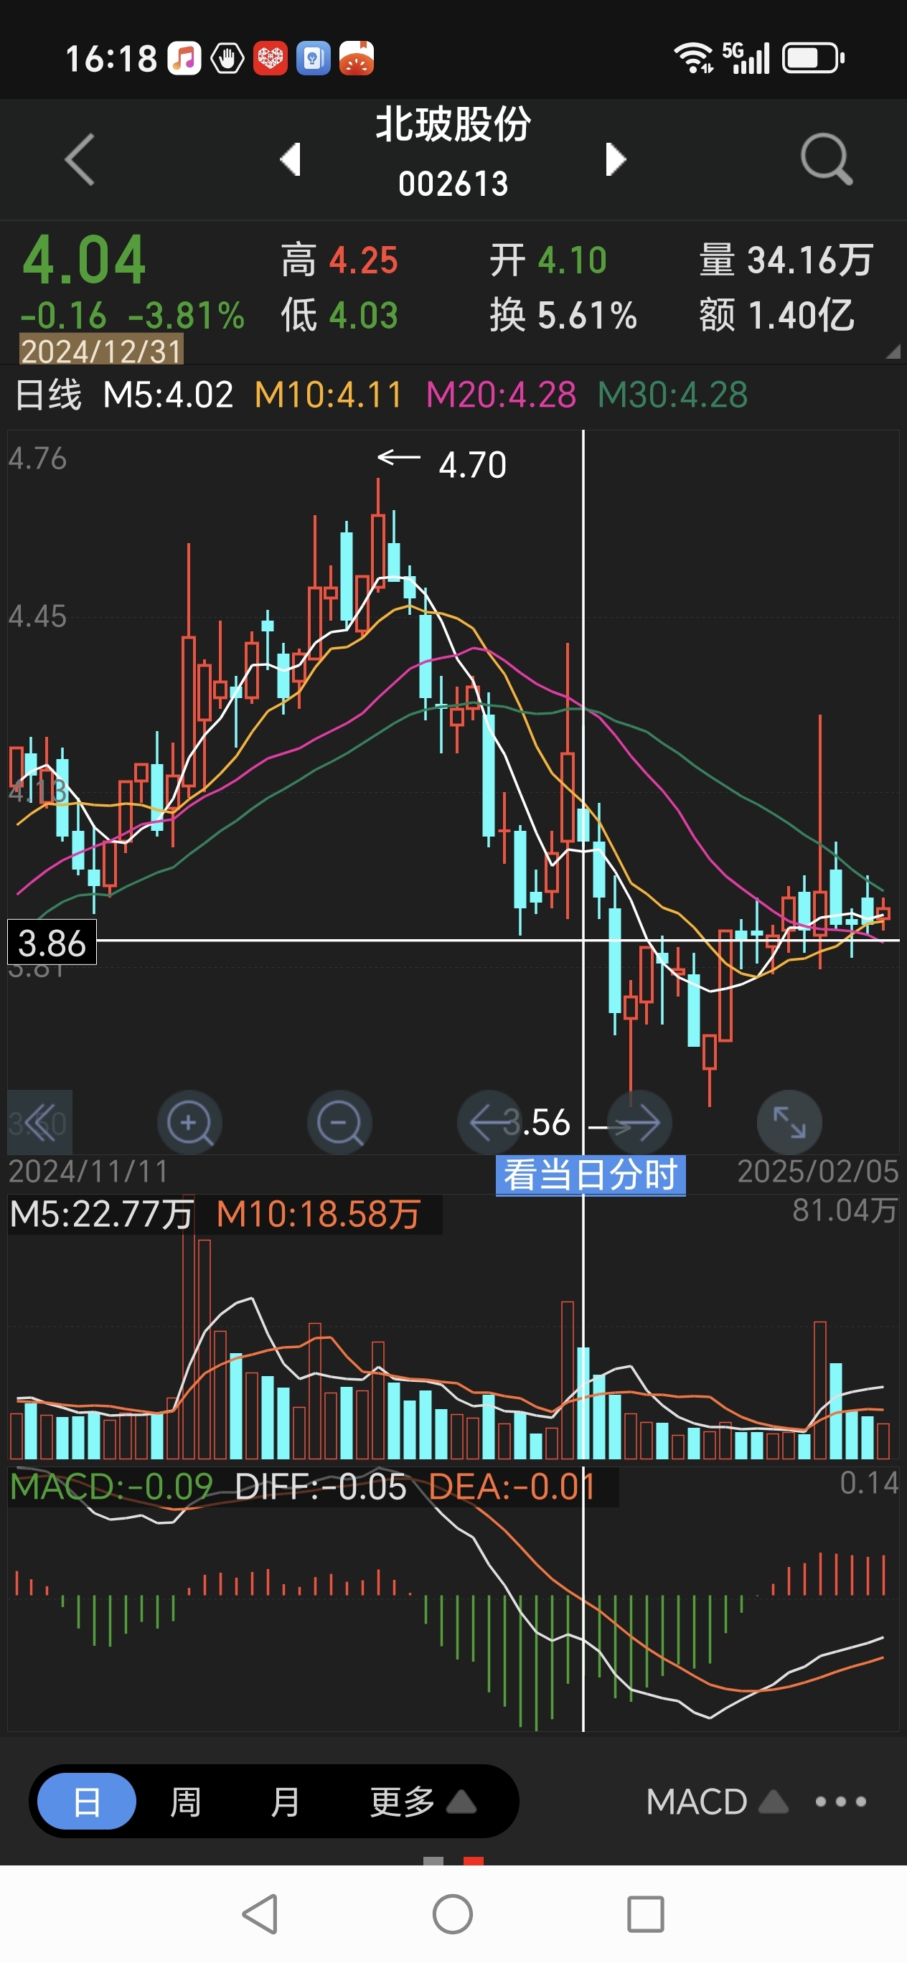Tap the 4.70 peak price annotation
907x1963 pixels.
471,464
